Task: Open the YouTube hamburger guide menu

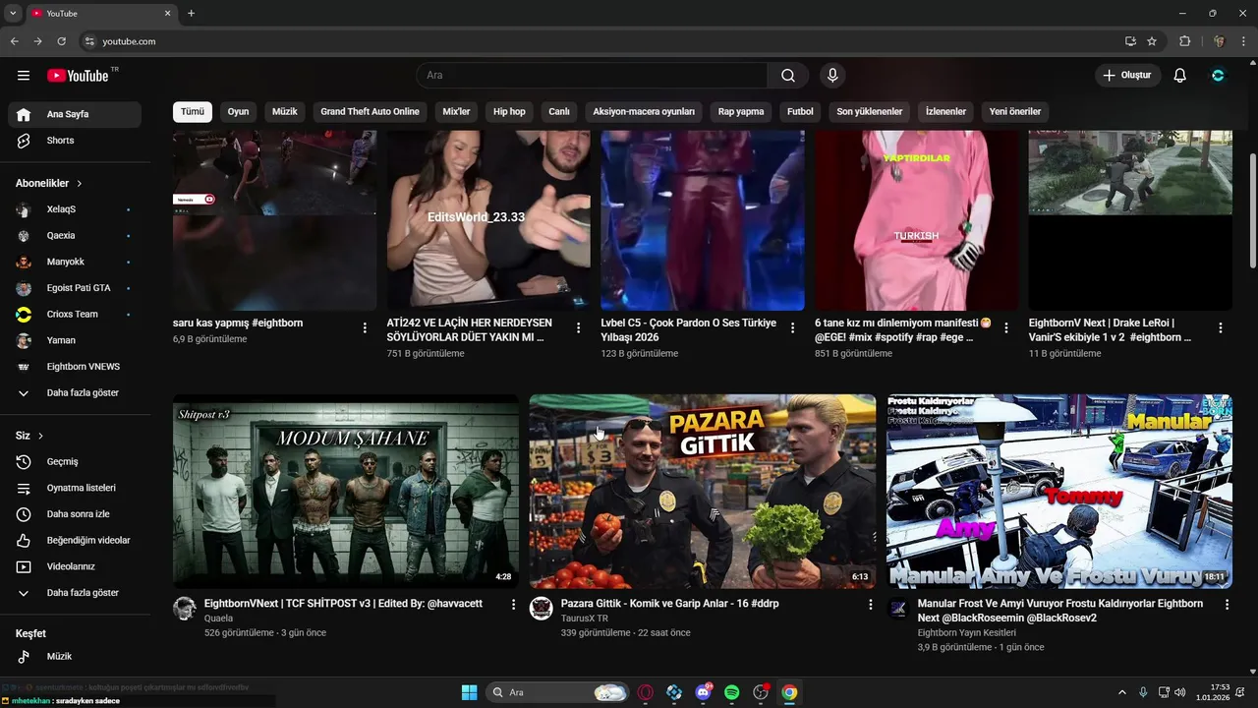Action: pos(24,76)
